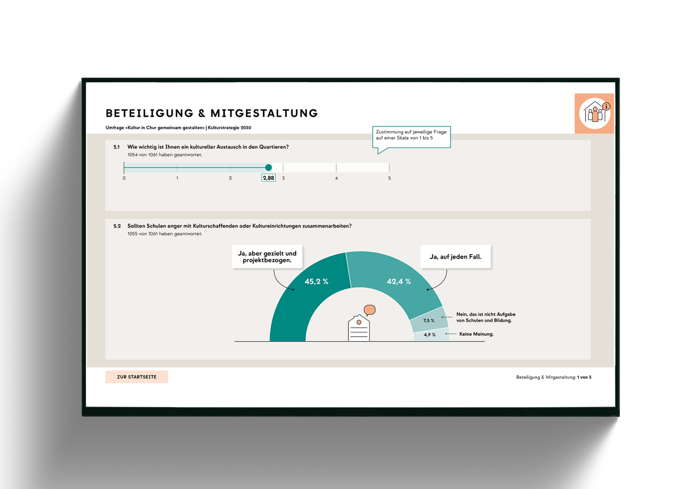Click question 5.2 heading text
Image resolution: width=684 pixels, height=489 pixels.
(x=239, y=226)
